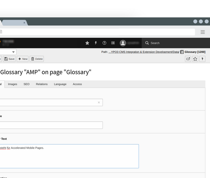Screen dimensions: 210x178
Task: Click the Save button
Action: tap(9, 59)
